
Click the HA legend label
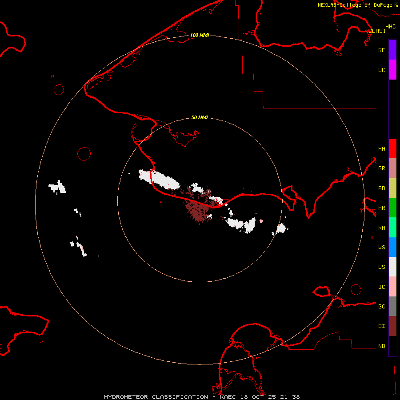381,149
